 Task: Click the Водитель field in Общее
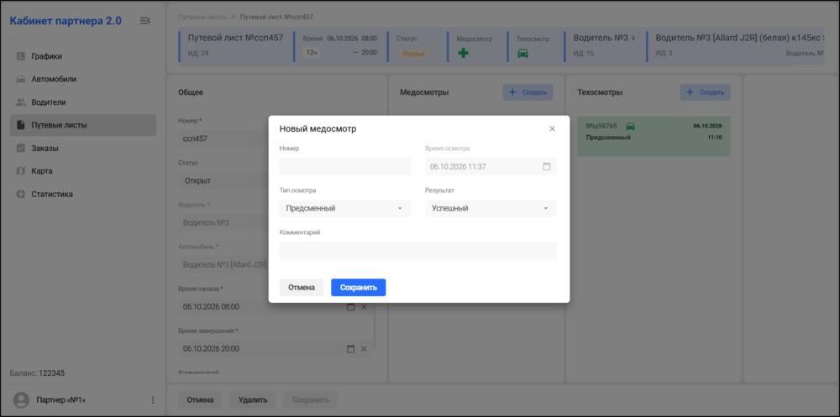point(223,222)
